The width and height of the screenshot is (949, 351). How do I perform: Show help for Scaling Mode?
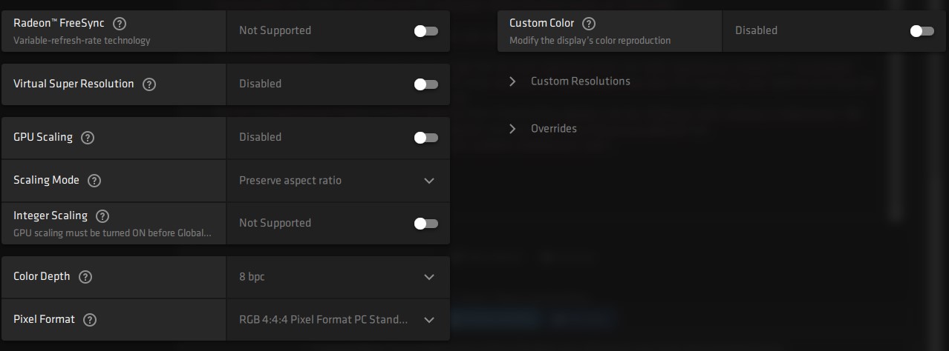(x=94, y=181)
